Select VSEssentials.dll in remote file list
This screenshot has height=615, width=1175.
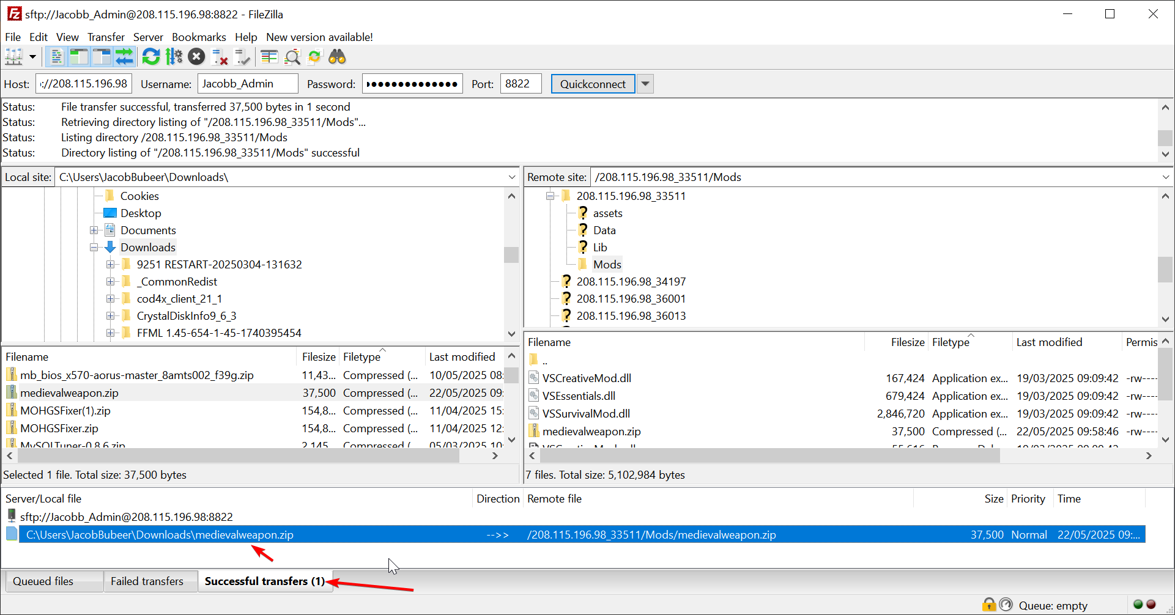point(579,396)
